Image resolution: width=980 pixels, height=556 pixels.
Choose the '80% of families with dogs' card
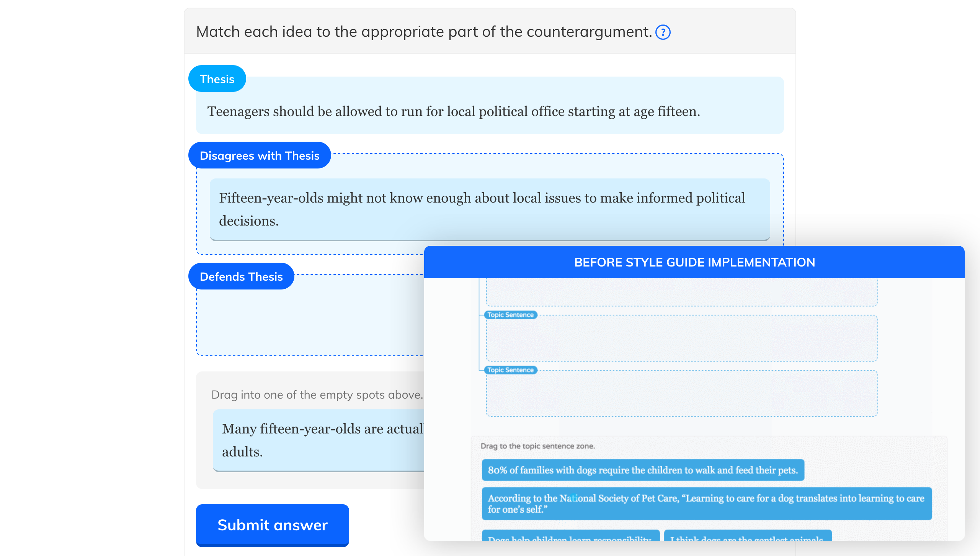click(643, 470)
